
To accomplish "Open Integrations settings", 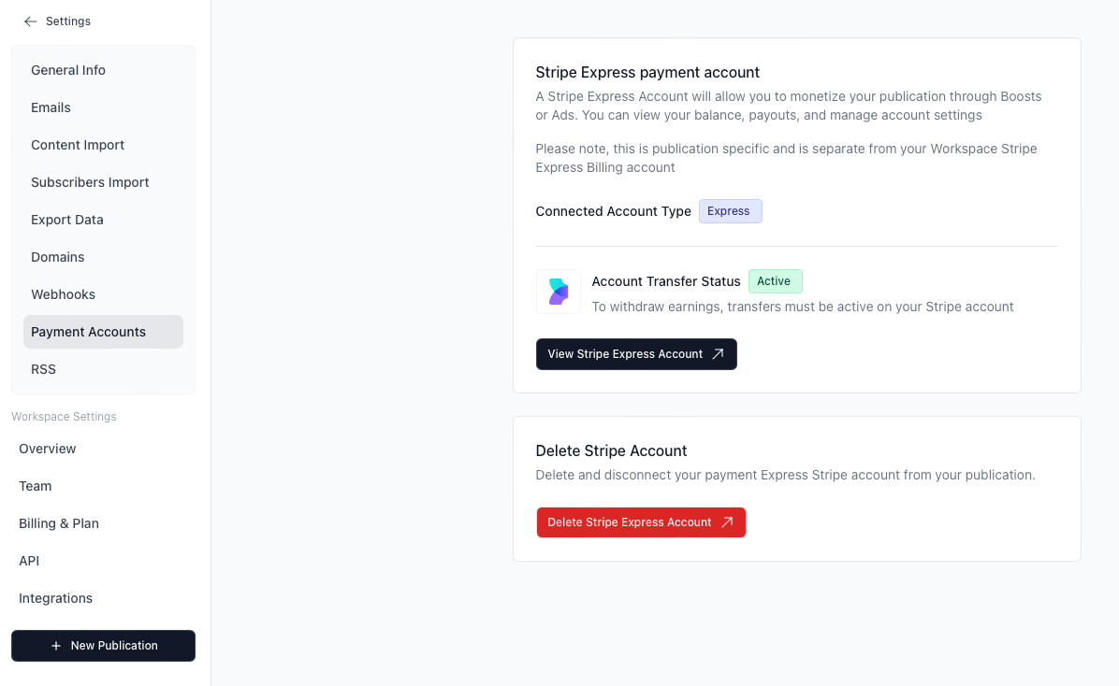I will (x=56, y=598).
